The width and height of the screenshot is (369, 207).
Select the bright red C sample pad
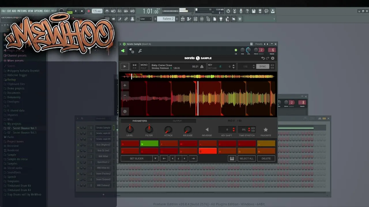click(208, 151)
